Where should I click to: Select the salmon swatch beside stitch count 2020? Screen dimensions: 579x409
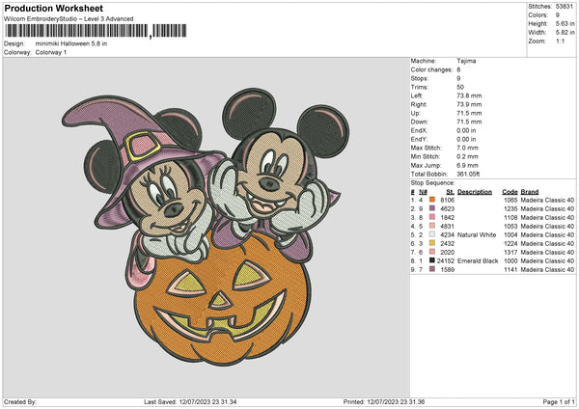[432, 252]
